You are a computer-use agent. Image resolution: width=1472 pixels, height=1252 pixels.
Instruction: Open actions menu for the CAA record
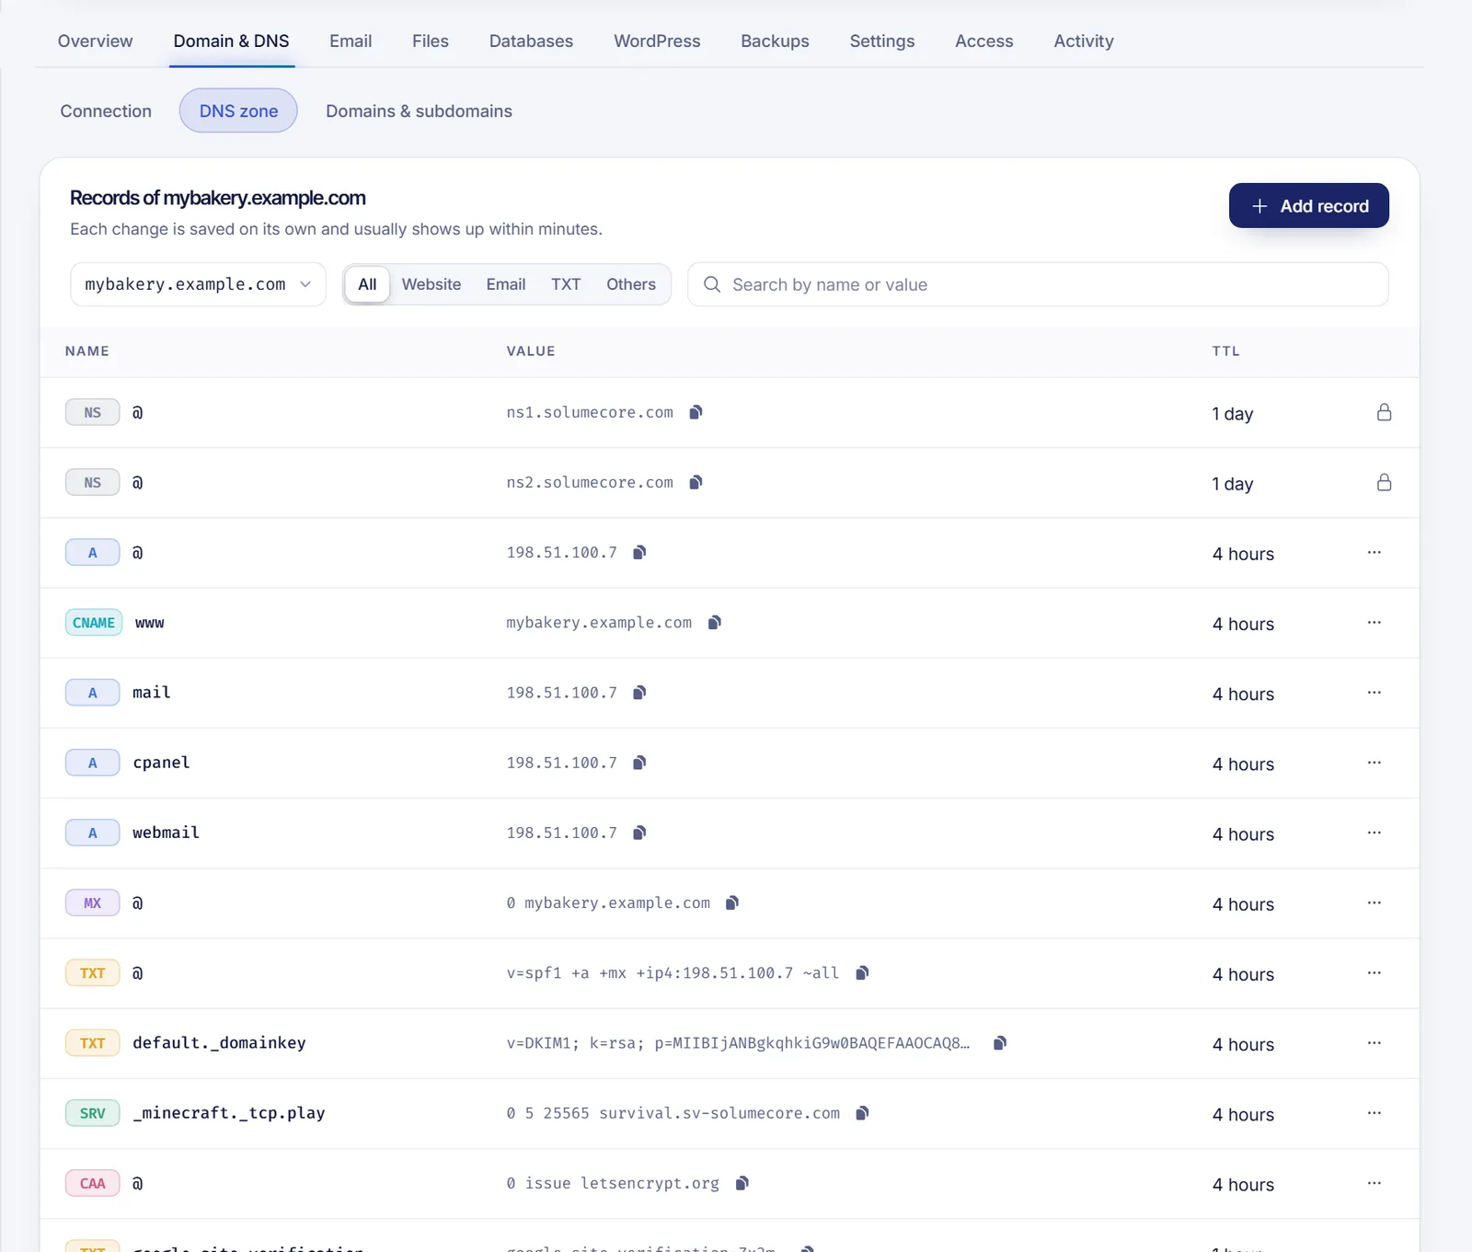pyautogui.click(x=1374, y=1183)
